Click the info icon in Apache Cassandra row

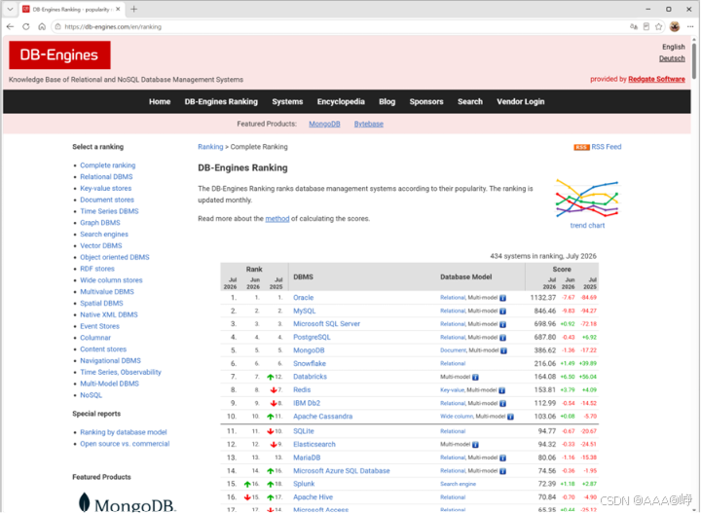pos(510,417)
